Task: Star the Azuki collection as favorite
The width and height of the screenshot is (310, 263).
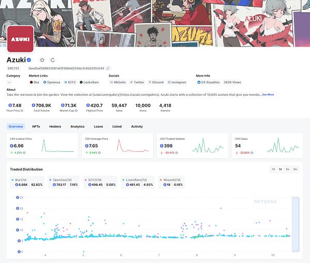Action: 42,60
